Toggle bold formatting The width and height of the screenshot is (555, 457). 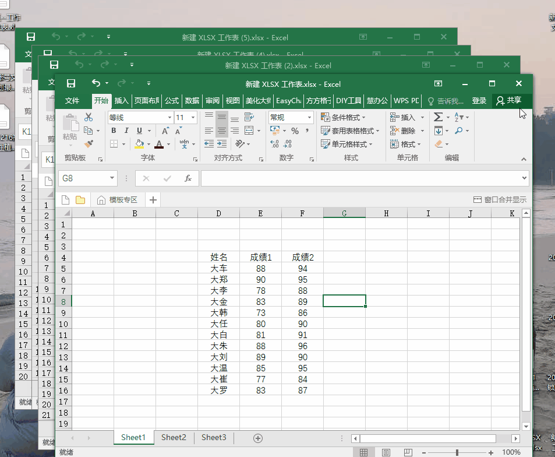(114, 131)
